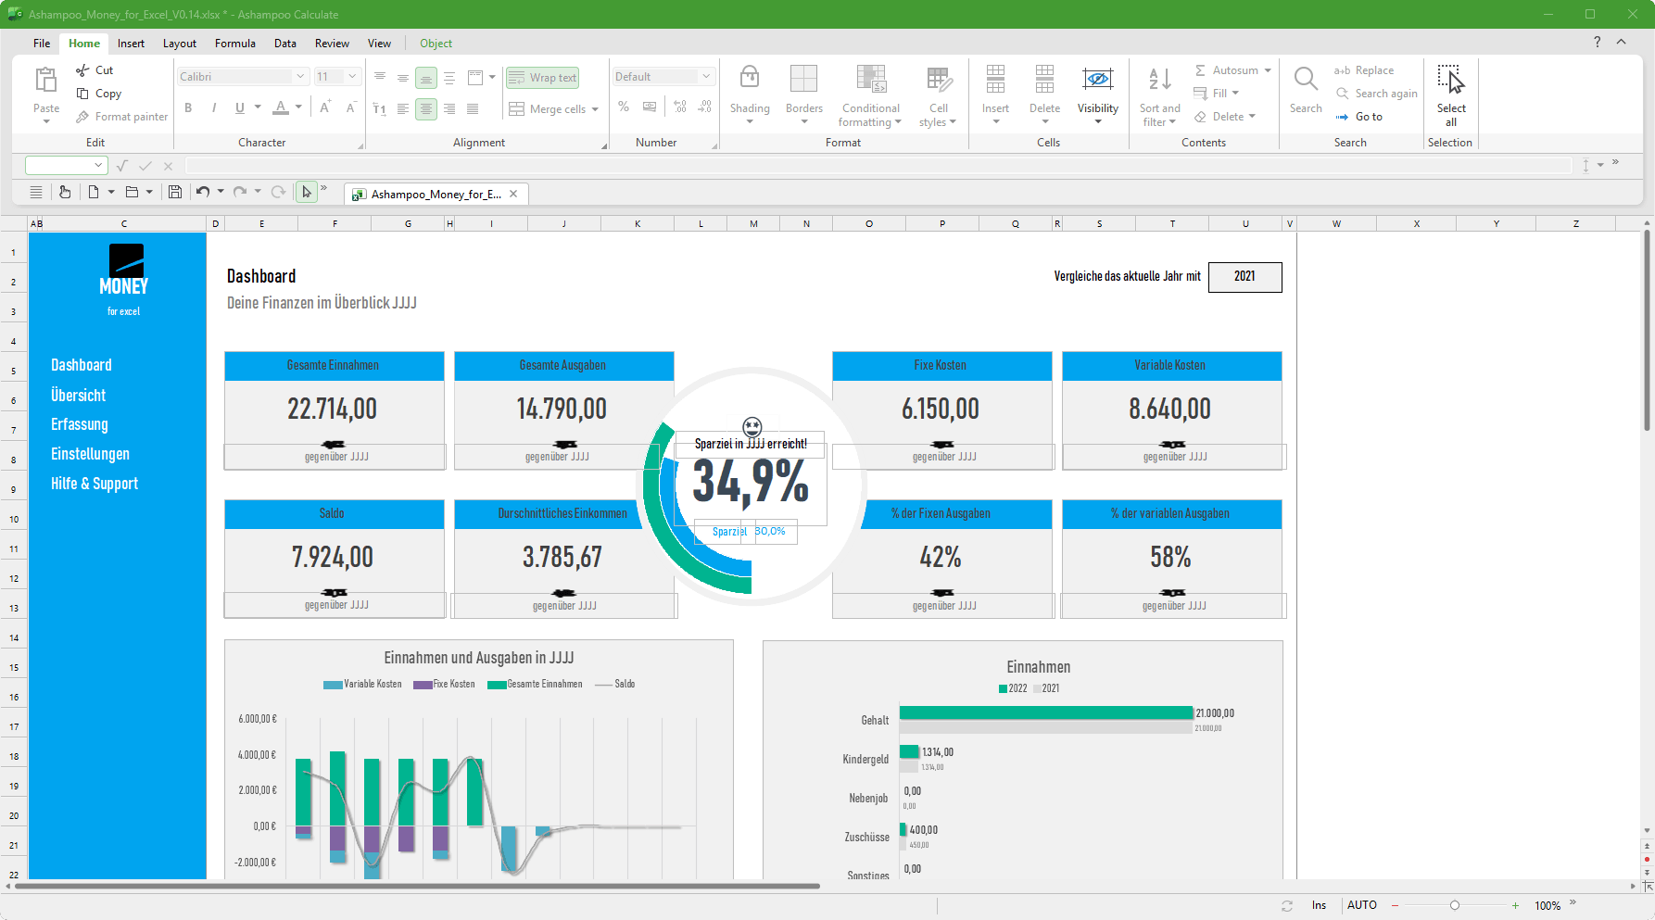Viewport: 1655px width, 920px height.
Task: Open the Übersicht sheet link
Action: pos(78,396)
